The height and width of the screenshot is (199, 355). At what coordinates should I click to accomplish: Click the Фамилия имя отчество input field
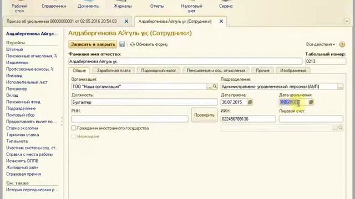point(185,61)
